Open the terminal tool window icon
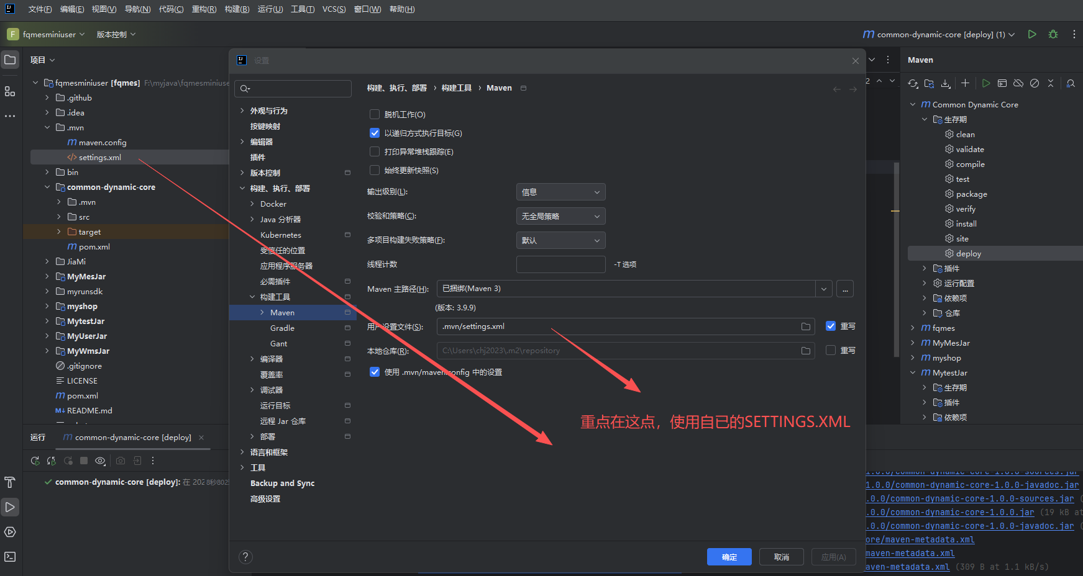Image resolution: width=1083 pixels, height=576 pixels. [x=10, y=557]
